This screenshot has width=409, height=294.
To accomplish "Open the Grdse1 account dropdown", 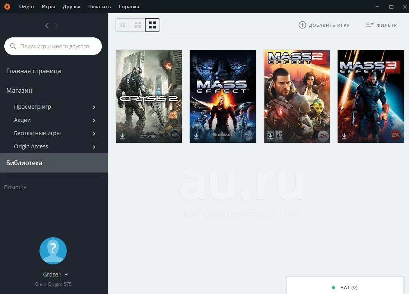I will pyautogui.click(x=66, y=275).
